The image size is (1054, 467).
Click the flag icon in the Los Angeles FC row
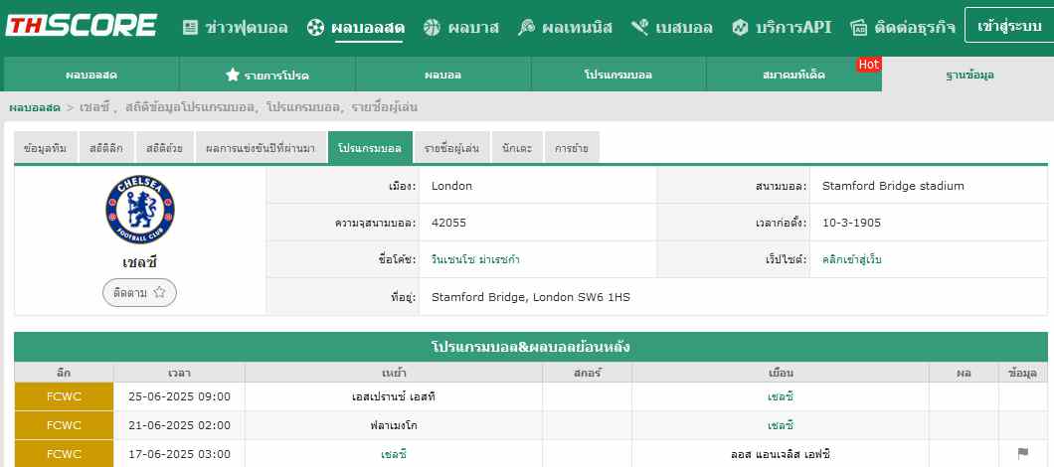[x=1023, y=453]
